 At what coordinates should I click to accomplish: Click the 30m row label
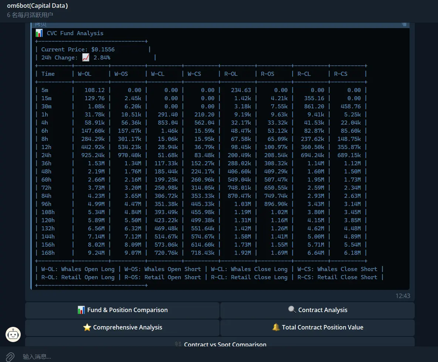tap(46, 106)
